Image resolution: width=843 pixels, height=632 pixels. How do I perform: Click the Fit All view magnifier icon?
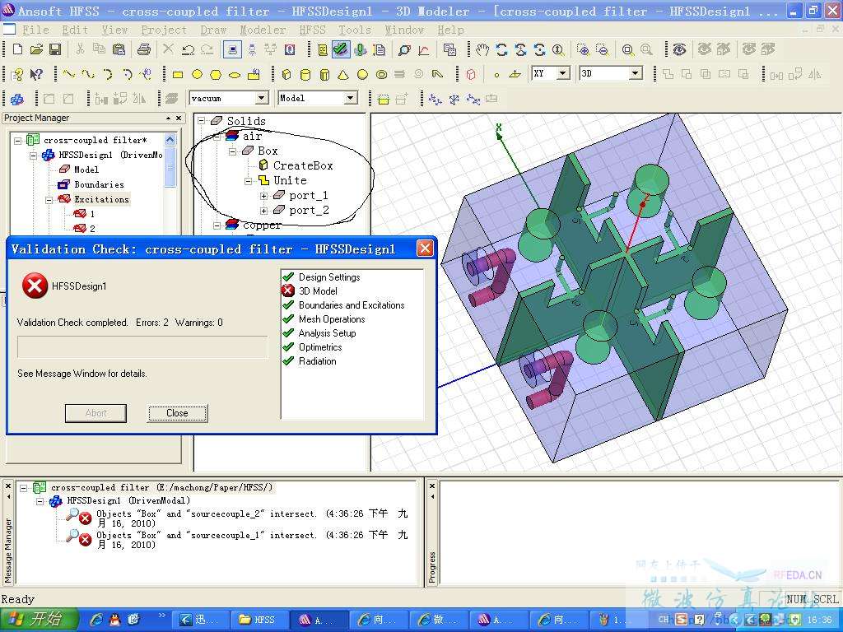click(627, 49)
